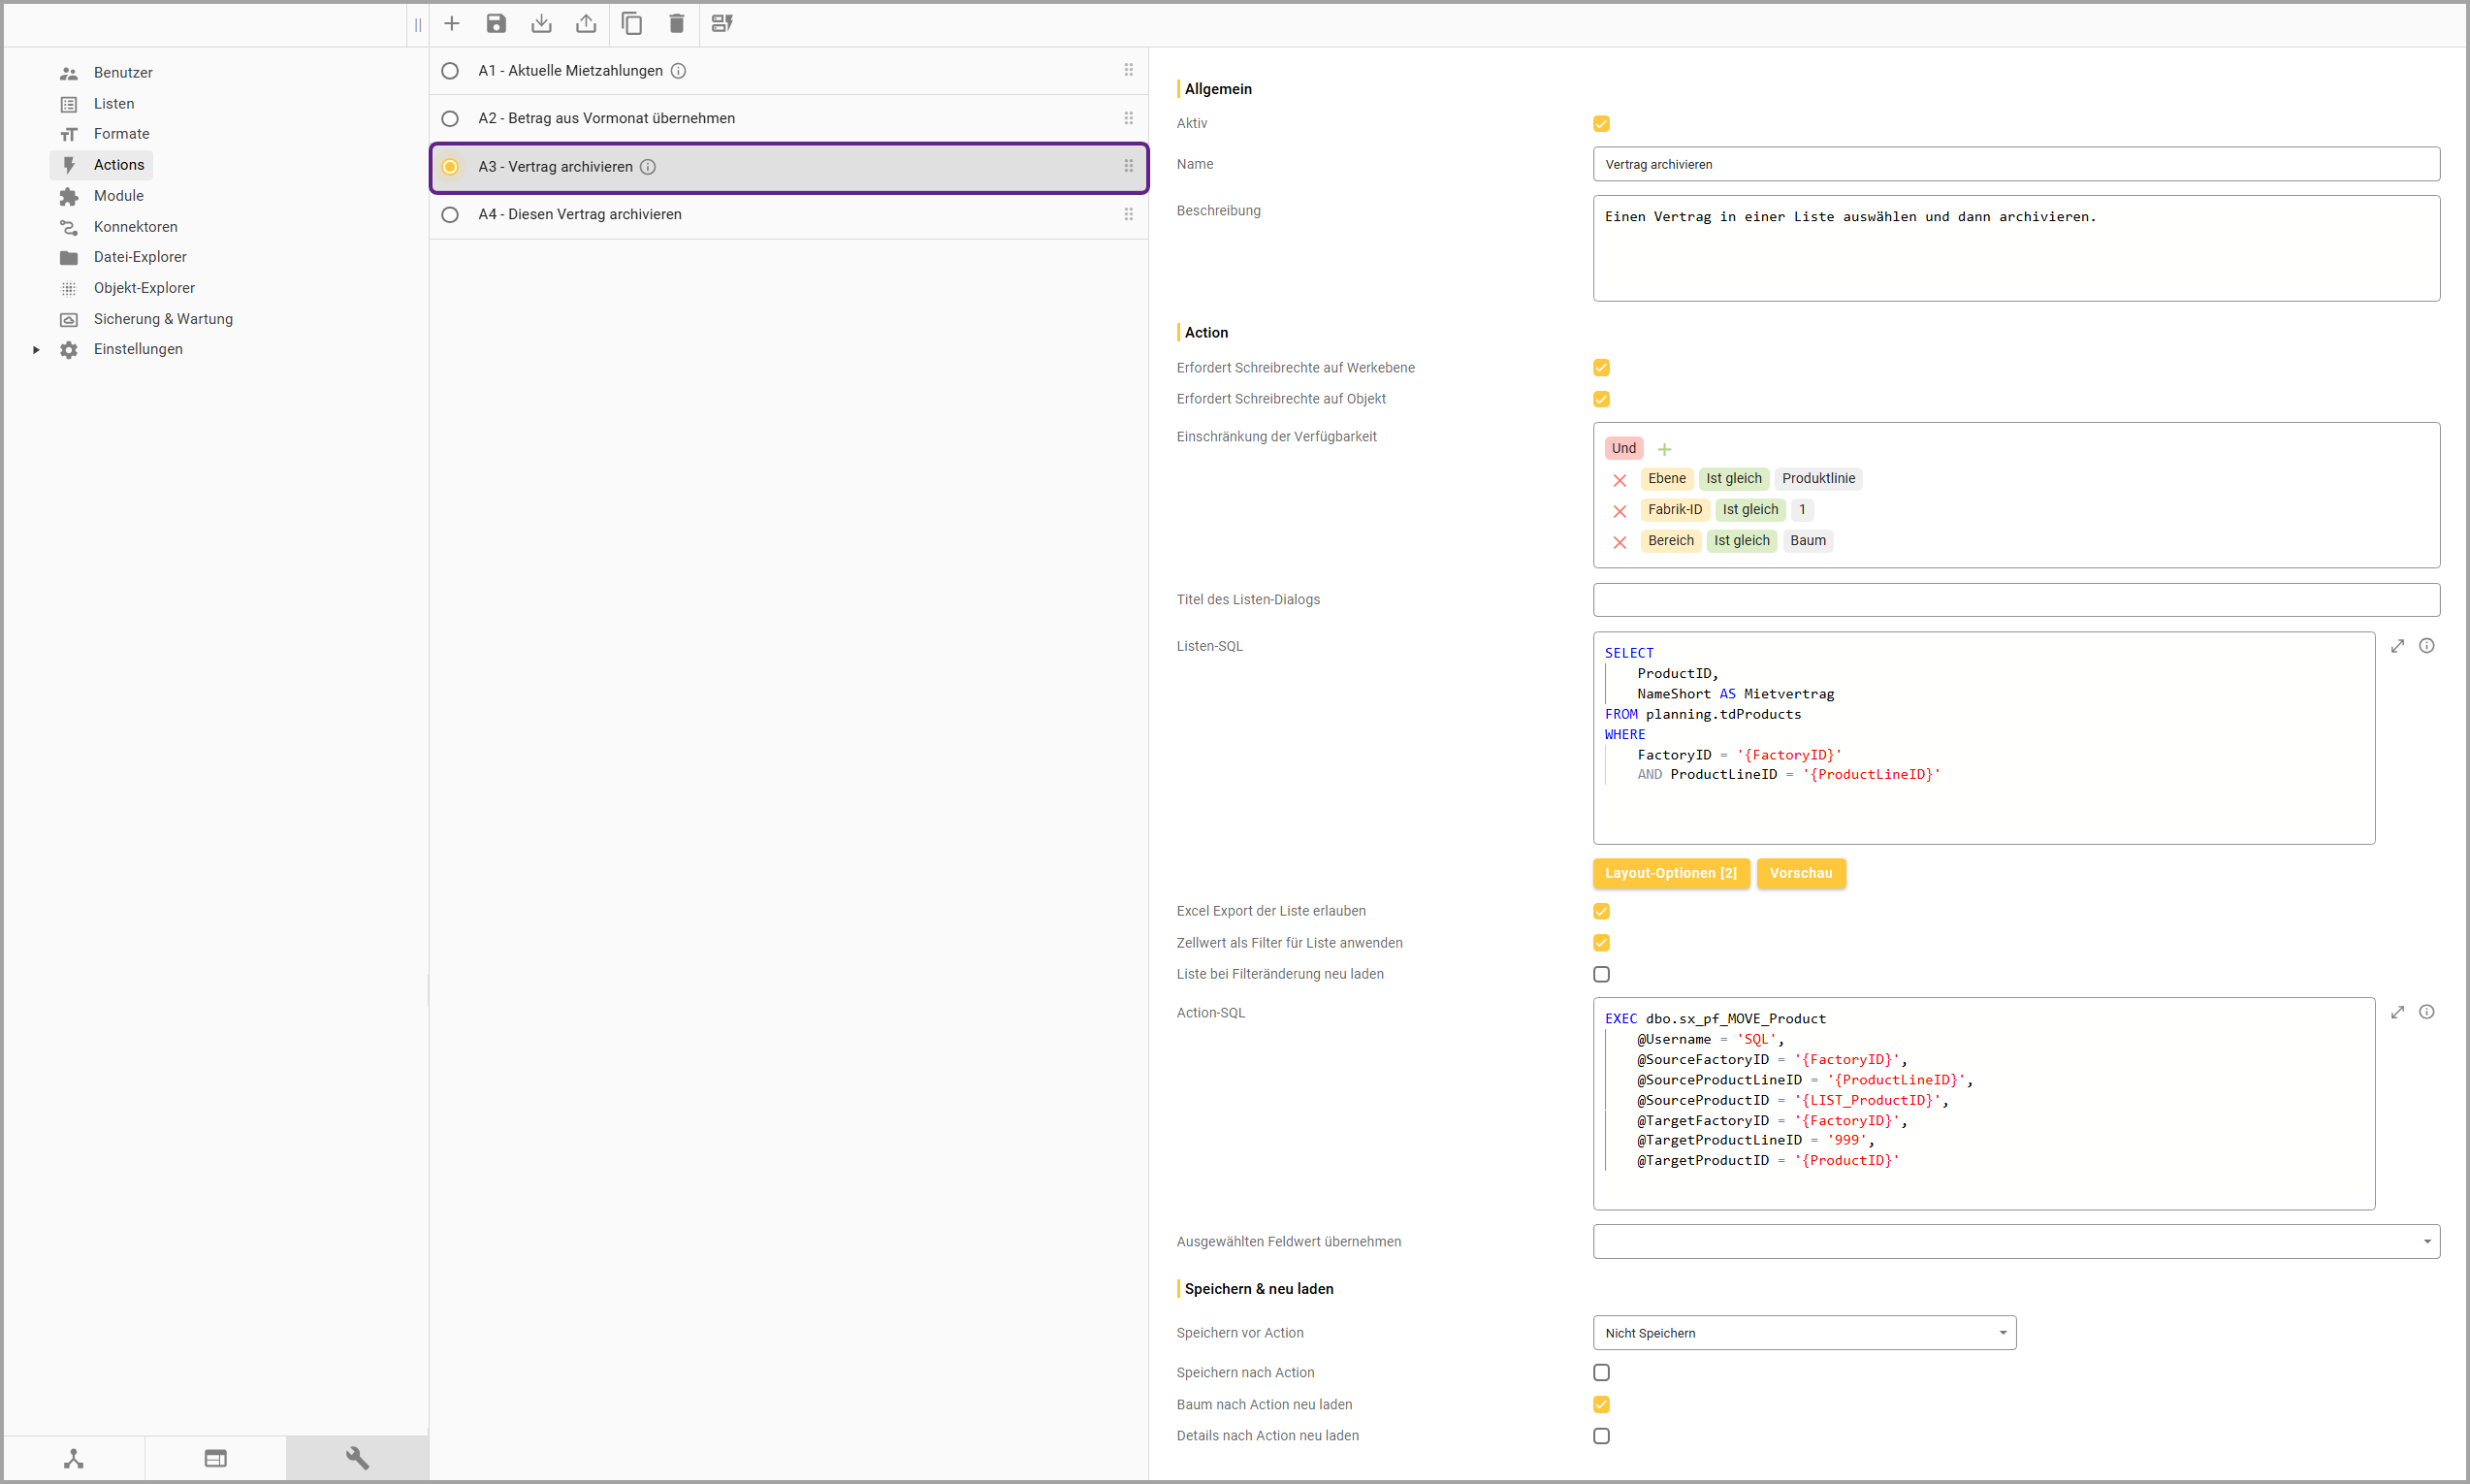
Task: Click the green plus next to Und
Action: tap(1664, 449)
